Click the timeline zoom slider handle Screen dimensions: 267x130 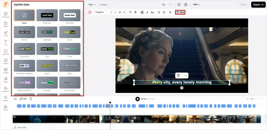253,99
